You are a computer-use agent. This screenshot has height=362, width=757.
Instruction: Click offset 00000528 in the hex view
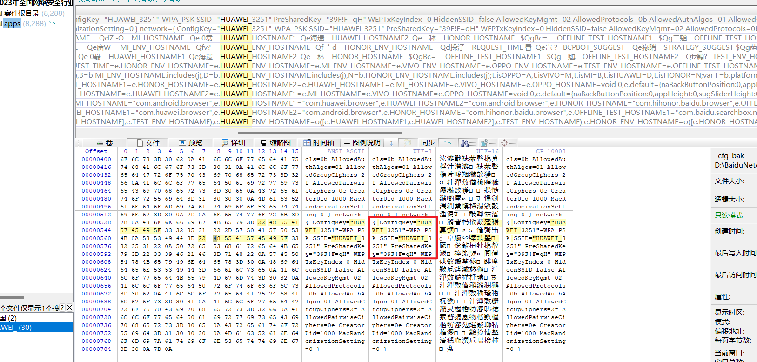[x=96, y=222]
